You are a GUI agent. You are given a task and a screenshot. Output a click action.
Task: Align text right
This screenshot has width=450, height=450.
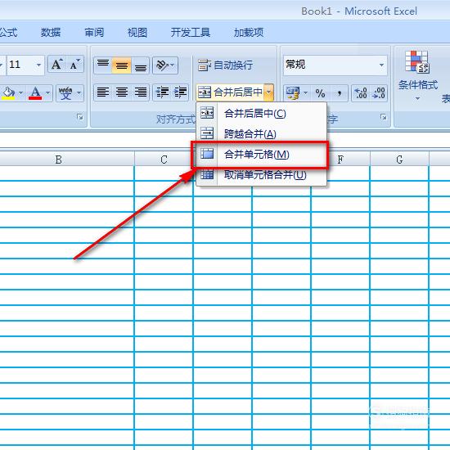pyautogui.click(x=141, y=92)
